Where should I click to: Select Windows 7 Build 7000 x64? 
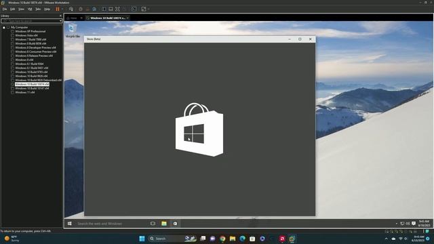[31, 39]
